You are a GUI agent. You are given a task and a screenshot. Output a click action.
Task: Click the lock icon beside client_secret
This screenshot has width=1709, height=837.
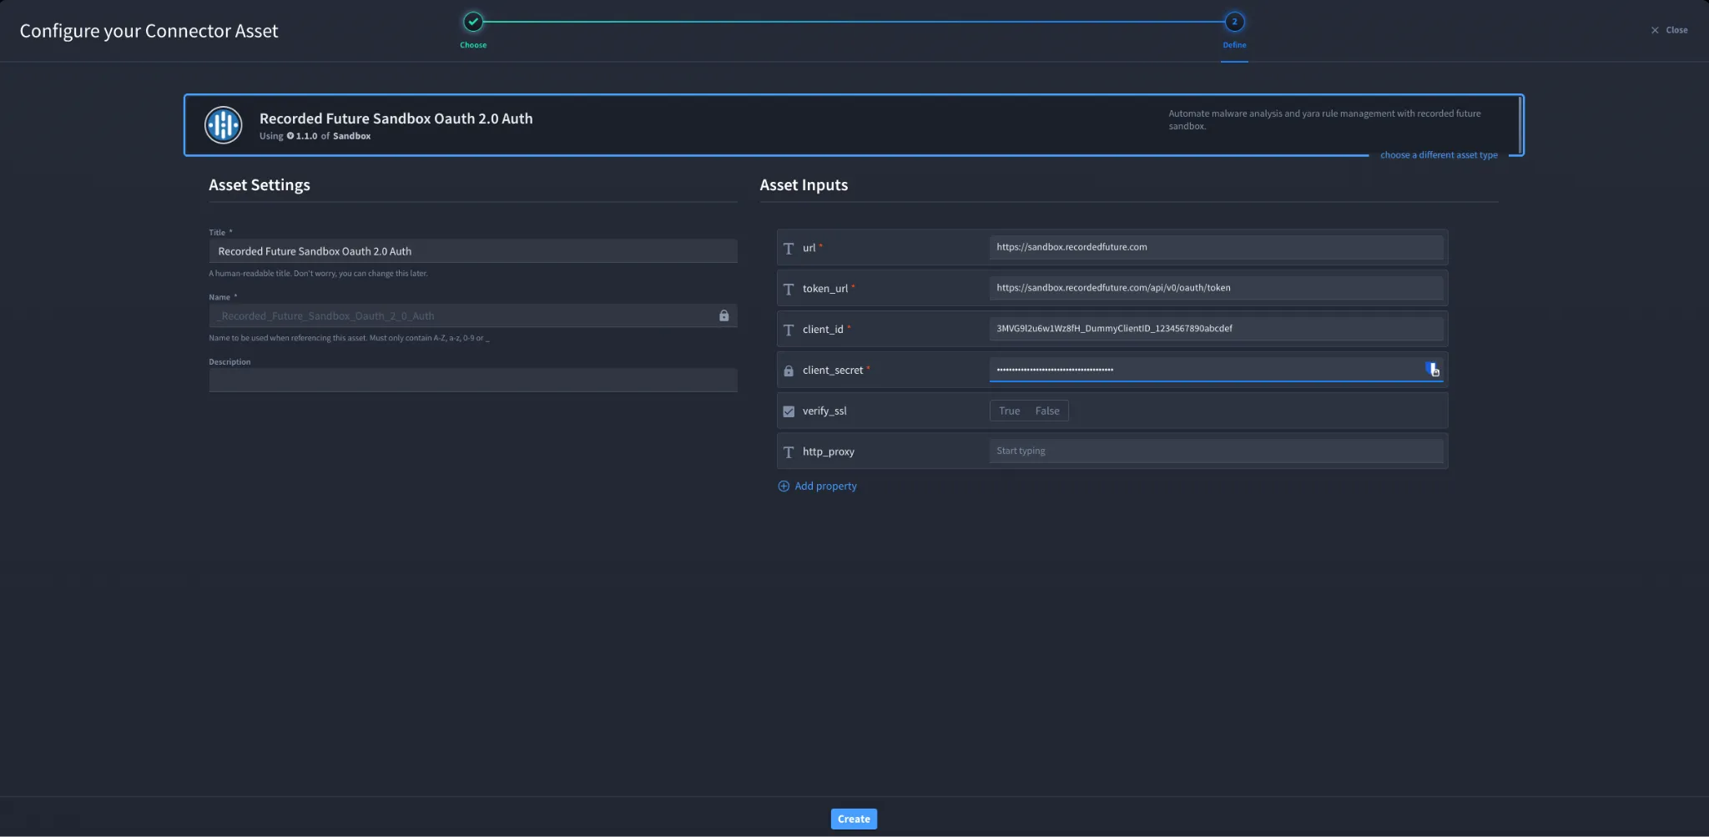pos(789,371)
